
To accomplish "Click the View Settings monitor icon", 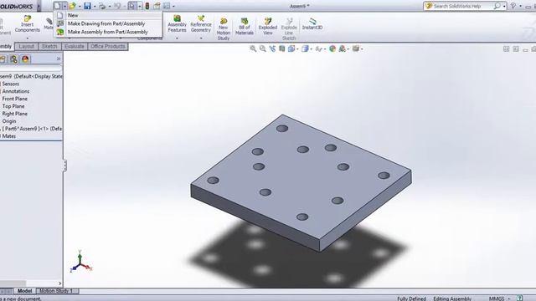I will point(355,48).
